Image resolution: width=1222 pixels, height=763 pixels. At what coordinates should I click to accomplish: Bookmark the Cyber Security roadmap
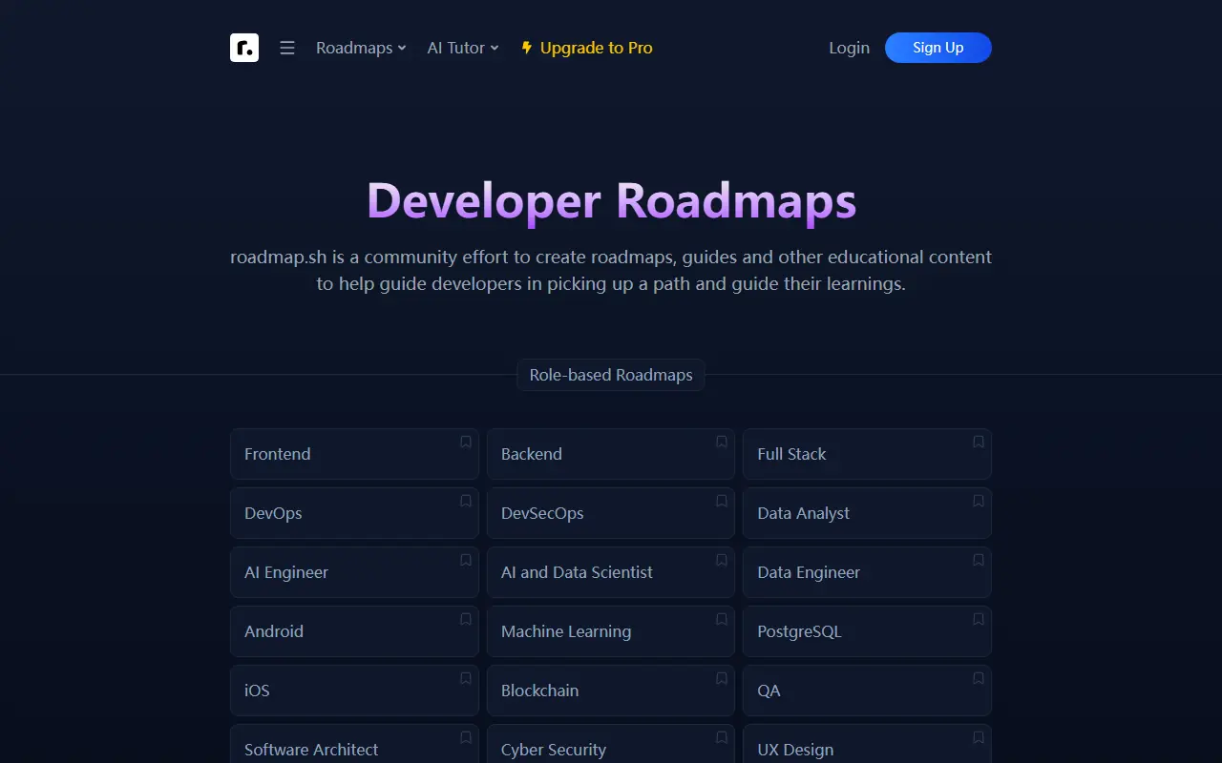[x=722, y=737]
